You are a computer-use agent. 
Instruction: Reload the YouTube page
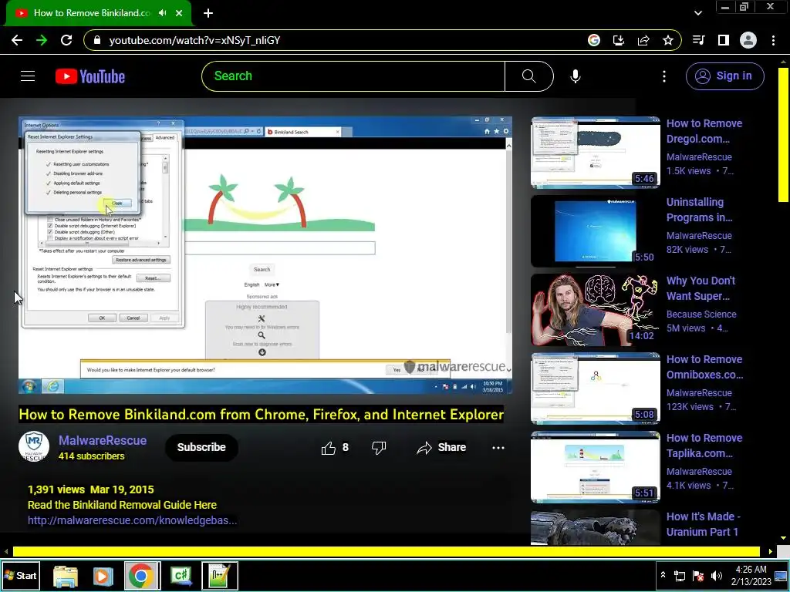tap(66, 40)
